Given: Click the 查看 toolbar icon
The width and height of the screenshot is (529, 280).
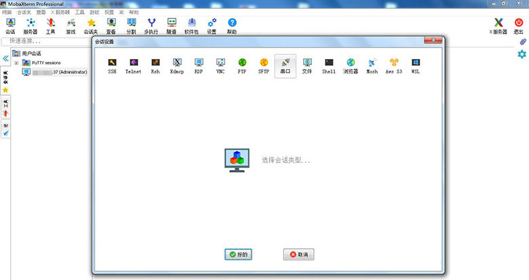Looking at the screenshot, I should tap(111, 26).
